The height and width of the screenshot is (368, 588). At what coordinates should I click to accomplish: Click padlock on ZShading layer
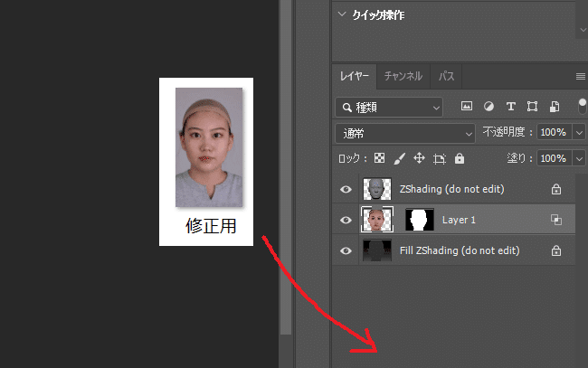click(x=556, y=189)
